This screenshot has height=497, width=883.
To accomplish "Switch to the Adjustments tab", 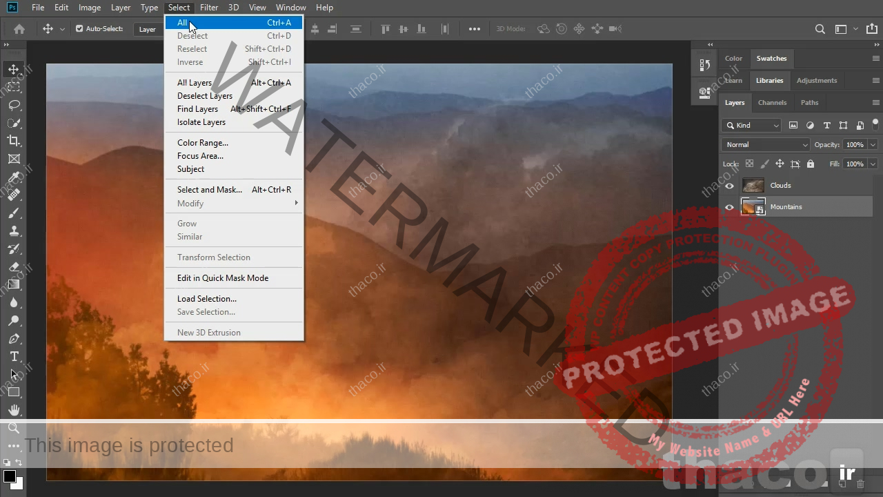I will pyautogui.click(x=817, y=81).
